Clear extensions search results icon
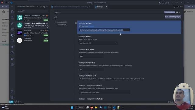The width and height of the screenshot is (195, 110). pyautogui.click(x=44, y=7)
